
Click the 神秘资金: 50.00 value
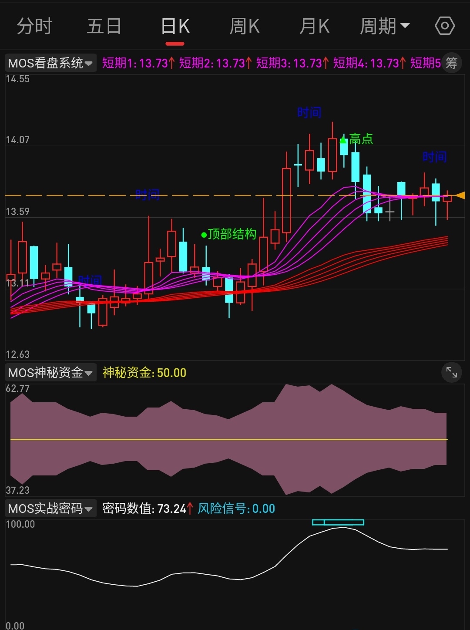pos(144,373)
